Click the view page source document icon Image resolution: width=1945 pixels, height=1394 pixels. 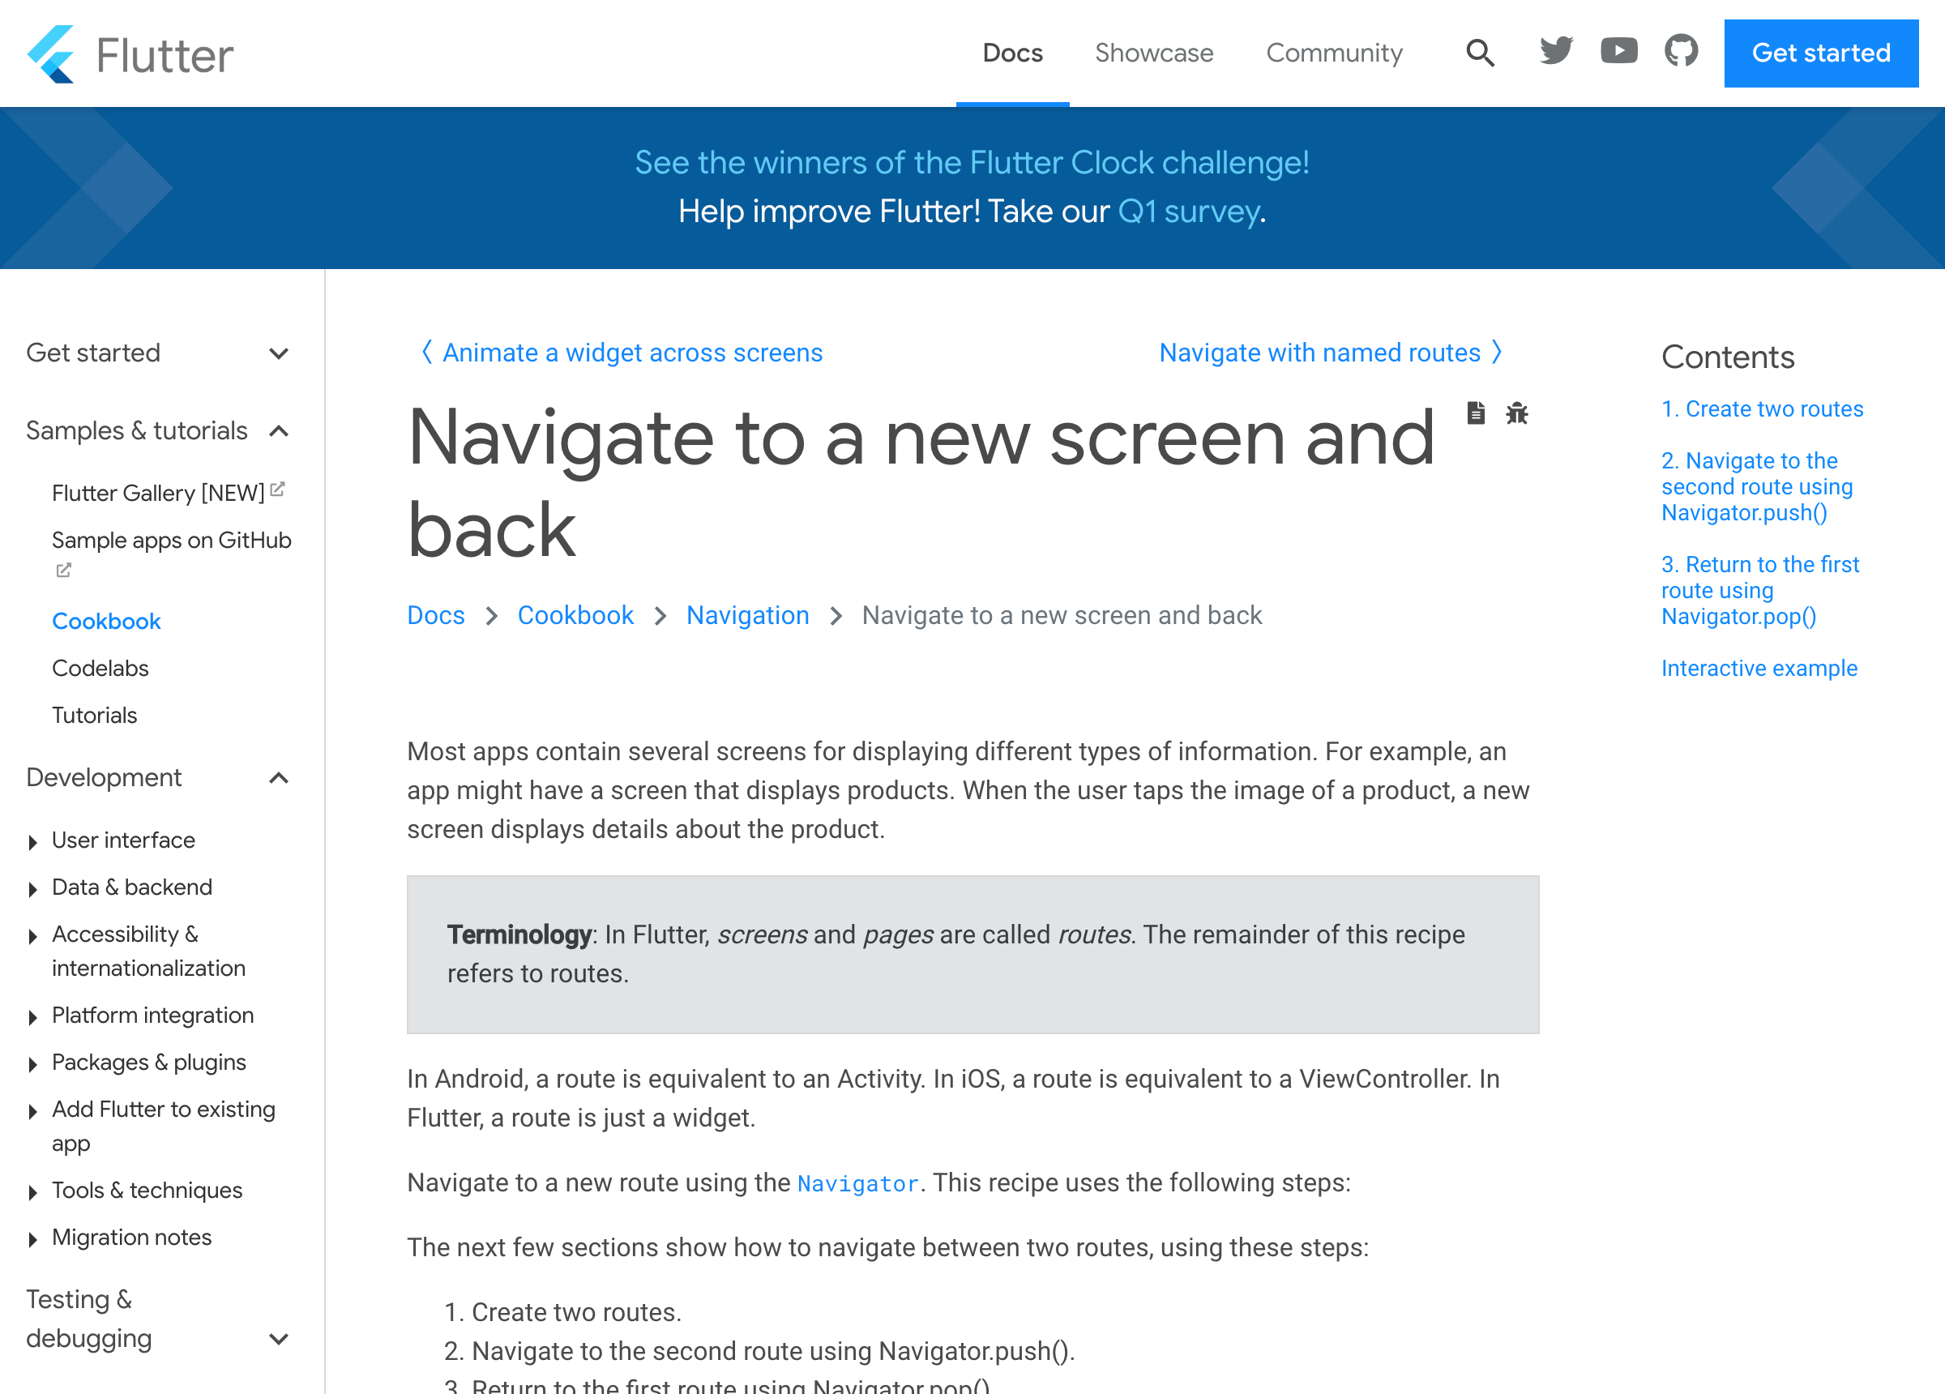pos(1475,413)
